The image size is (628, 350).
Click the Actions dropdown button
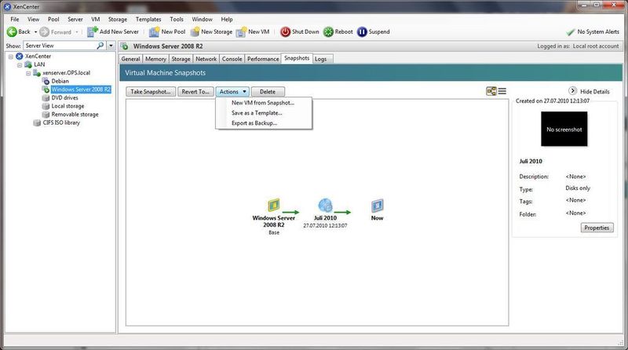(x=232, y=92)
